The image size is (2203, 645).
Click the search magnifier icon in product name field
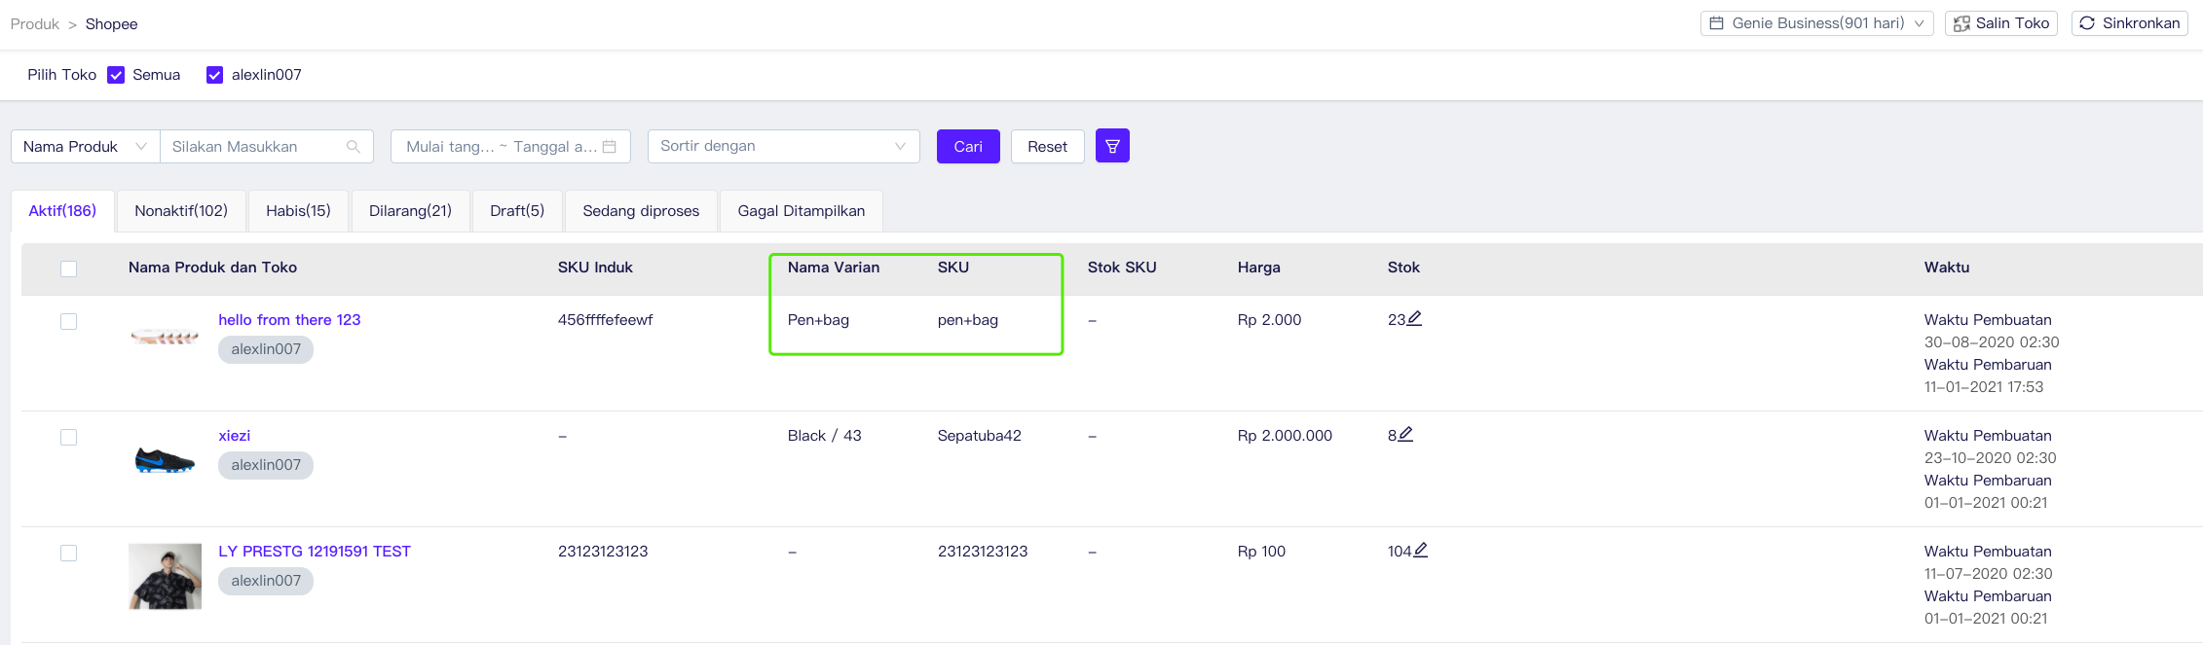click(354, 147)
